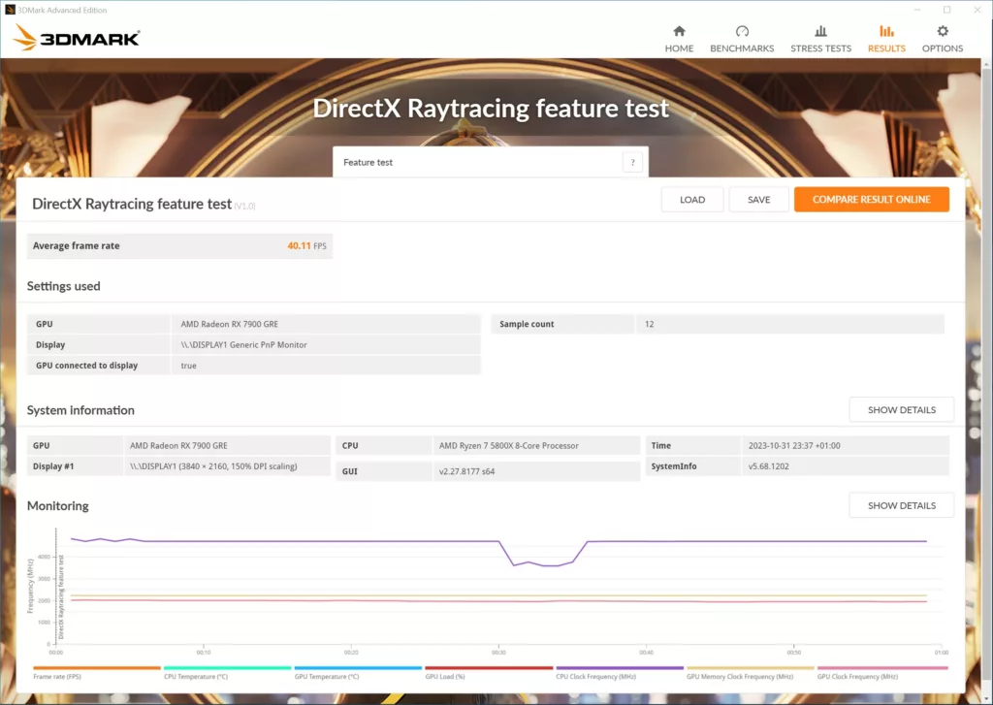993x705 pixels.
Task: Click the DirectX Raytracing feature test heading
Action: [491, 108]
